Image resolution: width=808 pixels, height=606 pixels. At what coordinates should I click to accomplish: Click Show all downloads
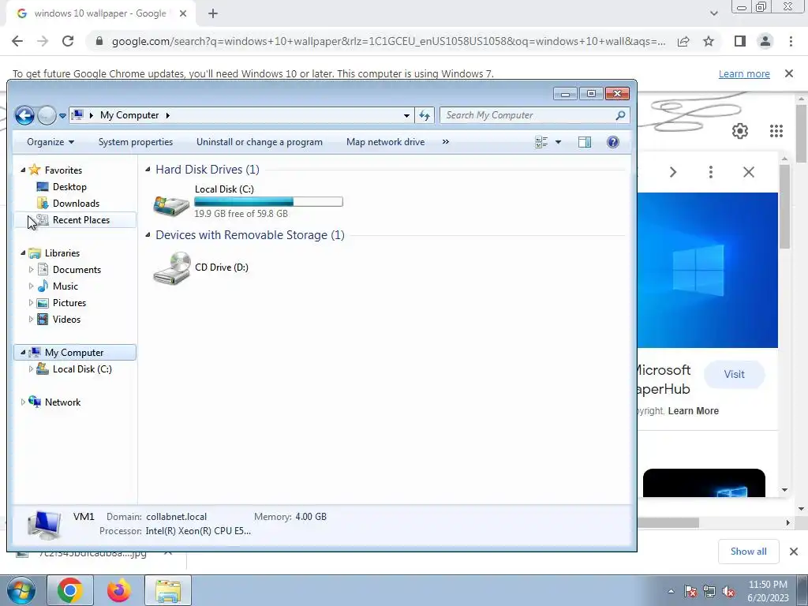point(748,552)
